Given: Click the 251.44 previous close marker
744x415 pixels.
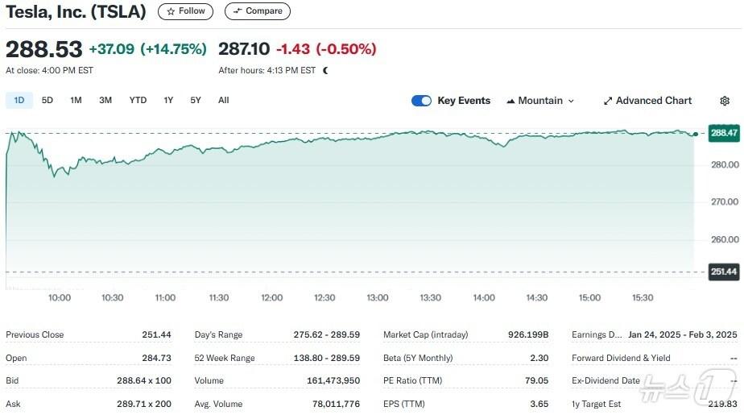Looking at the screenshot, I should pyautogui.click(x=724, y=272).
